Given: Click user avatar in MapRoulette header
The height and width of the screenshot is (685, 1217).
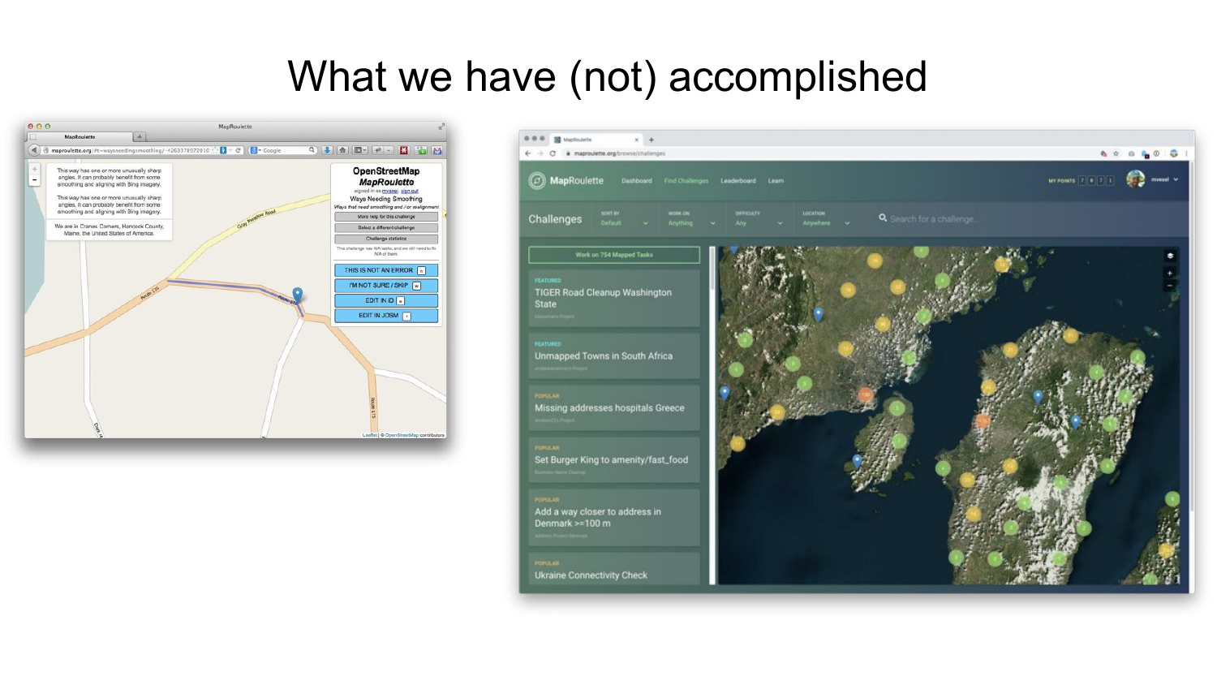Looking at the screenshot, I should coord(1136,179).
